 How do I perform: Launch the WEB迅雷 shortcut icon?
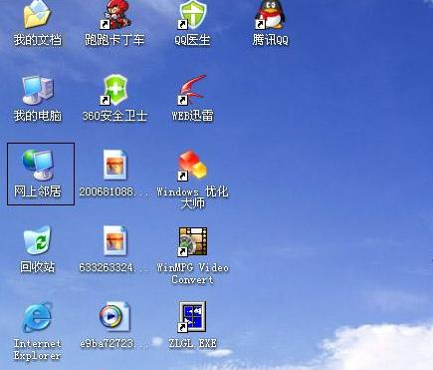(x=192, y=90)
